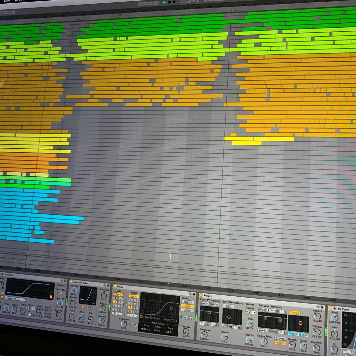
Task: Click the Reverb Decay Time knob
Action: point(264,341)
